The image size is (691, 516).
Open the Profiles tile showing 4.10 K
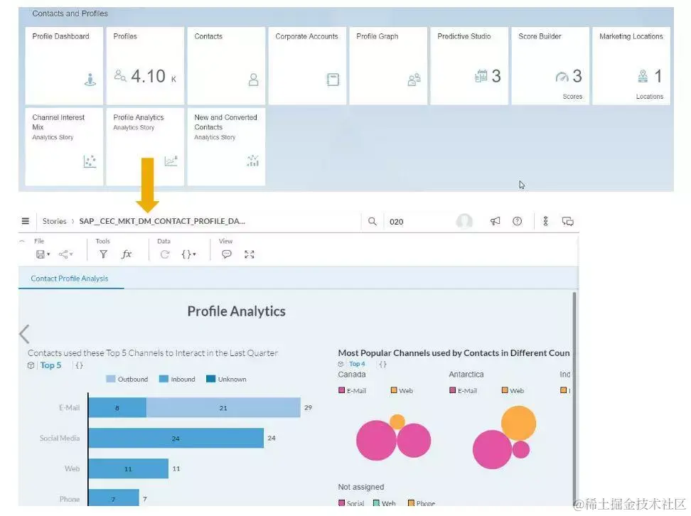point(145,65)
